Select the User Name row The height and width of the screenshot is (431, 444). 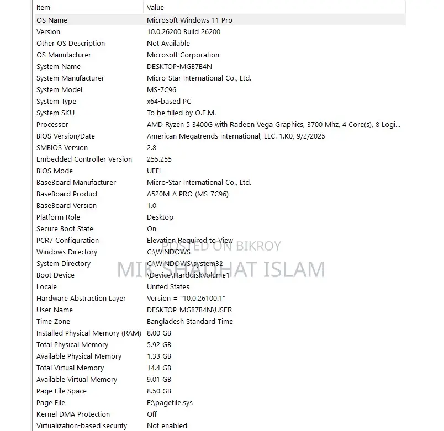point(220,310)
